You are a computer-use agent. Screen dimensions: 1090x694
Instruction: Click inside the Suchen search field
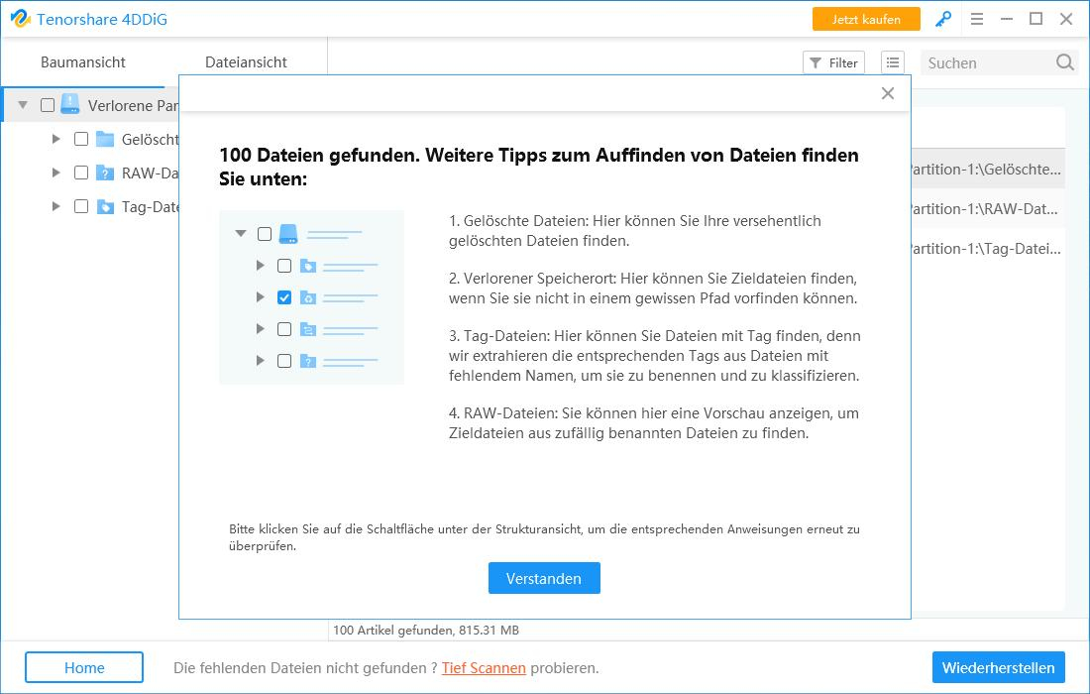[x=981, y=62]
